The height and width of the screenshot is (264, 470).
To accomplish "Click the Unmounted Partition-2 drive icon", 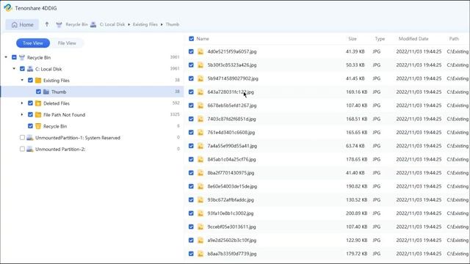I will coord(30,149).
